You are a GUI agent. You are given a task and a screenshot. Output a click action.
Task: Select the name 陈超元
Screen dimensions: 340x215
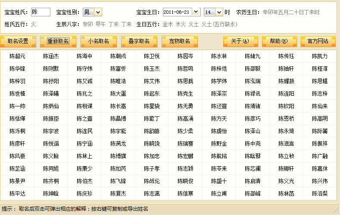click(17, 56)
